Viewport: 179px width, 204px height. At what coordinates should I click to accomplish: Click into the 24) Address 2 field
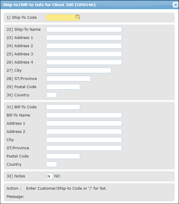click(84, 46)
